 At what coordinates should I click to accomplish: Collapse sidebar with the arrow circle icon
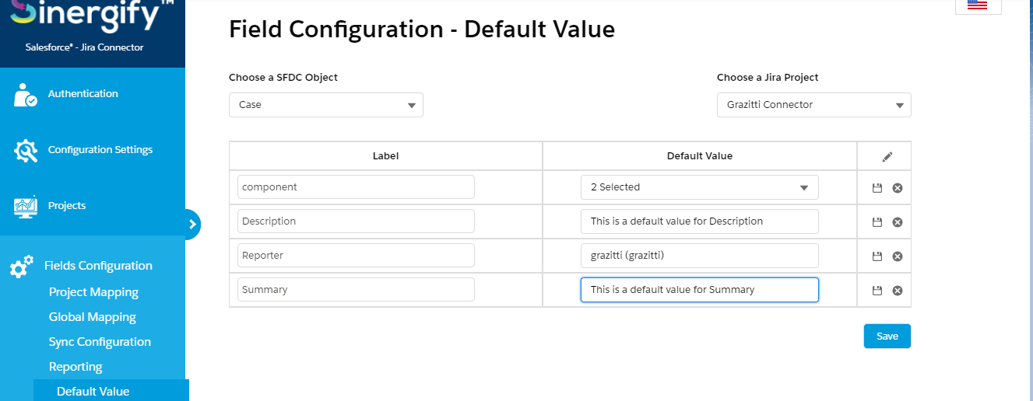tap(191, 224)
